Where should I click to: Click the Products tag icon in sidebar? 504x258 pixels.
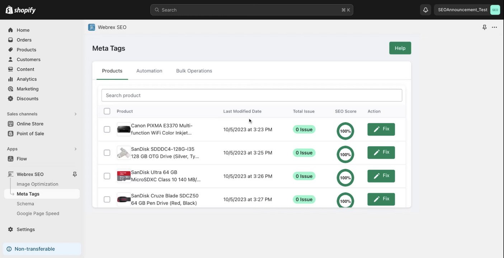click(10, 49)
